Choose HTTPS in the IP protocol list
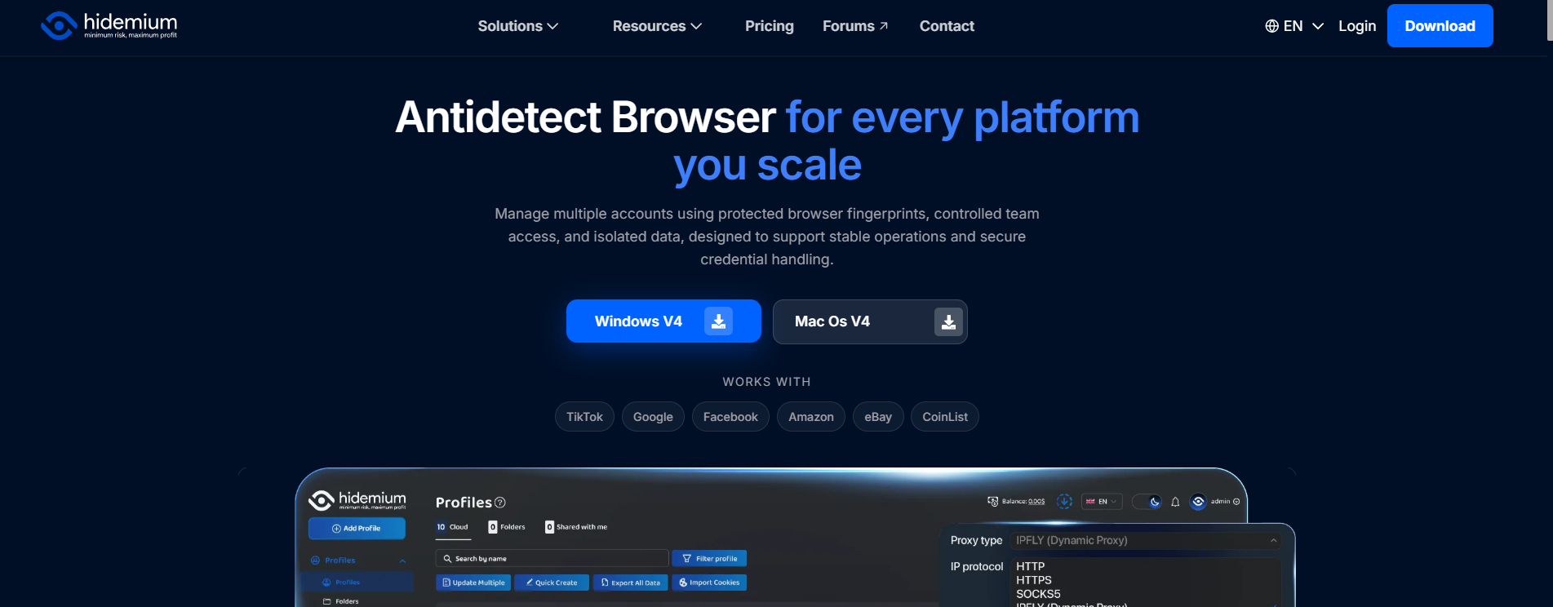The width and height of the screenshot is (1553, 607). [x=1033, y=580]
